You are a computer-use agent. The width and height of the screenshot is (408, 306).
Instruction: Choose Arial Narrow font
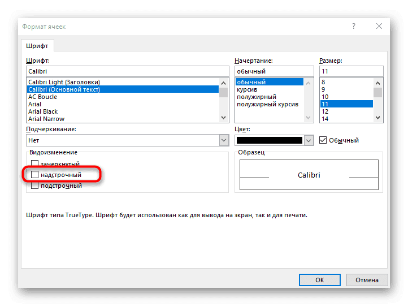123,119
